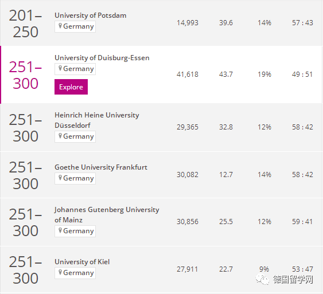This screenshot has height=294, width=323.
Task: Open University of Potsdam link
Action: [x=91, y=15]
